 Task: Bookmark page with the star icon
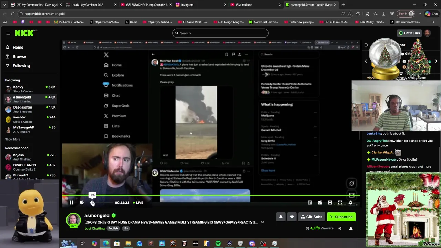[350, 14]
